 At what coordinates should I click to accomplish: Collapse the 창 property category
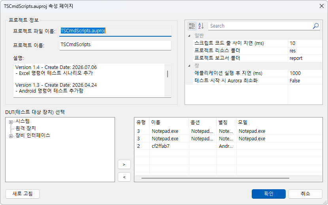(x=189, y=65)
